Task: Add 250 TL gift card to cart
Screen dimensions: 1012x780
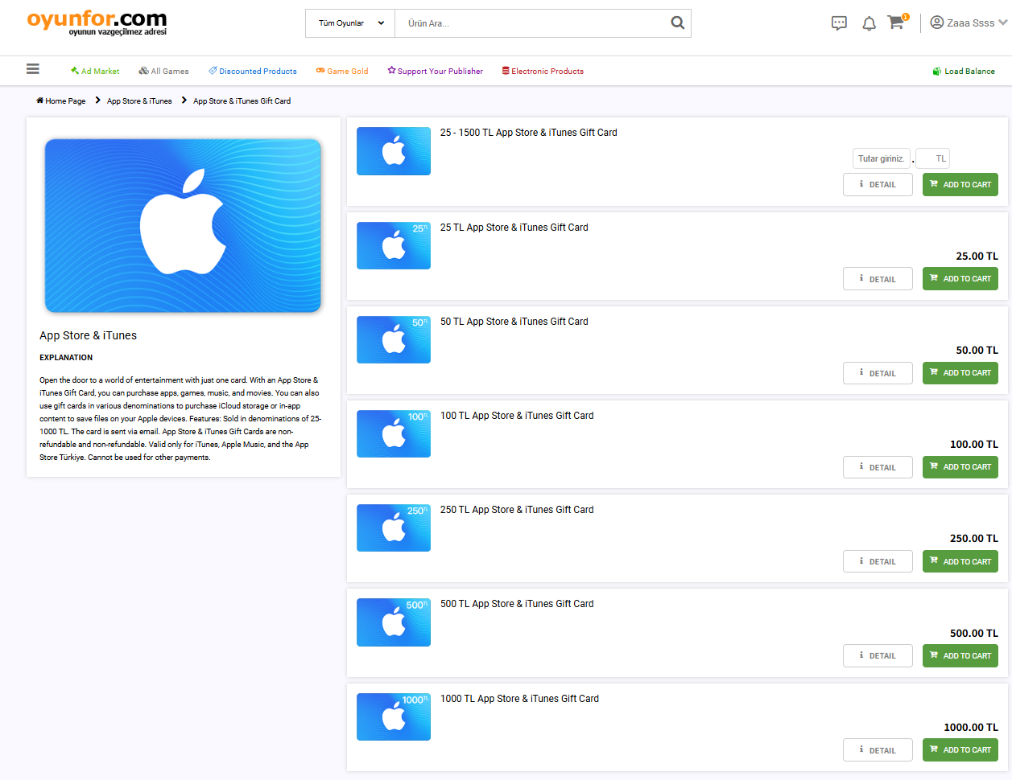Action: pos(960,561)
